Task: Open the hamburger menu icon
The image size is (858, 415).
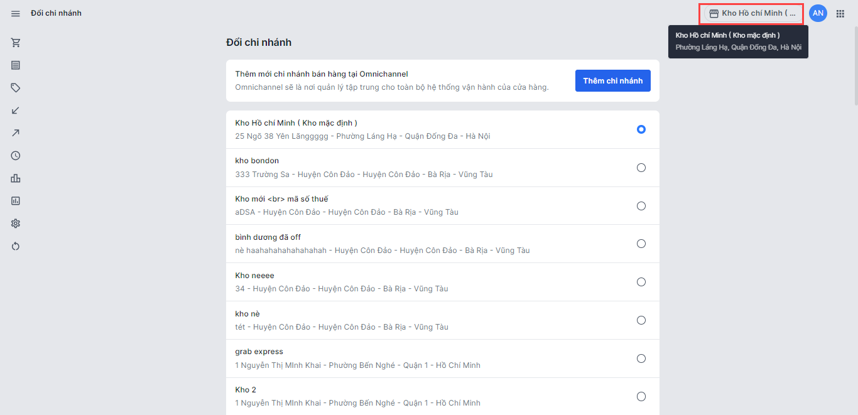Action: 16,13
